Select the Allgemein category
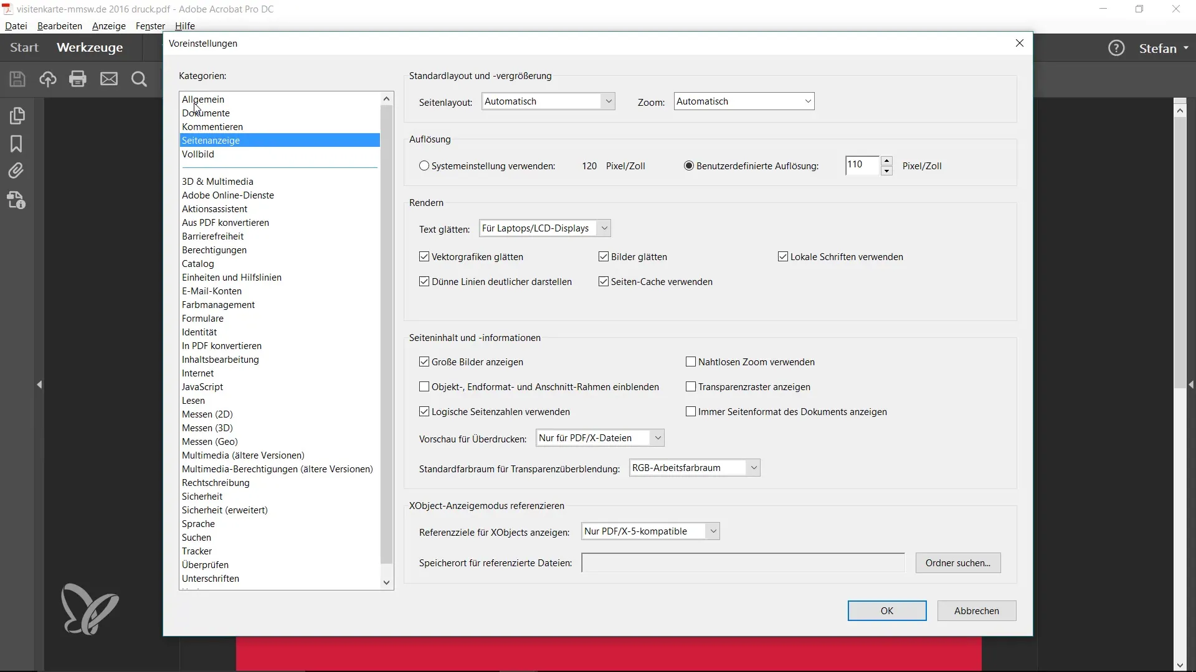 (279, 100)
